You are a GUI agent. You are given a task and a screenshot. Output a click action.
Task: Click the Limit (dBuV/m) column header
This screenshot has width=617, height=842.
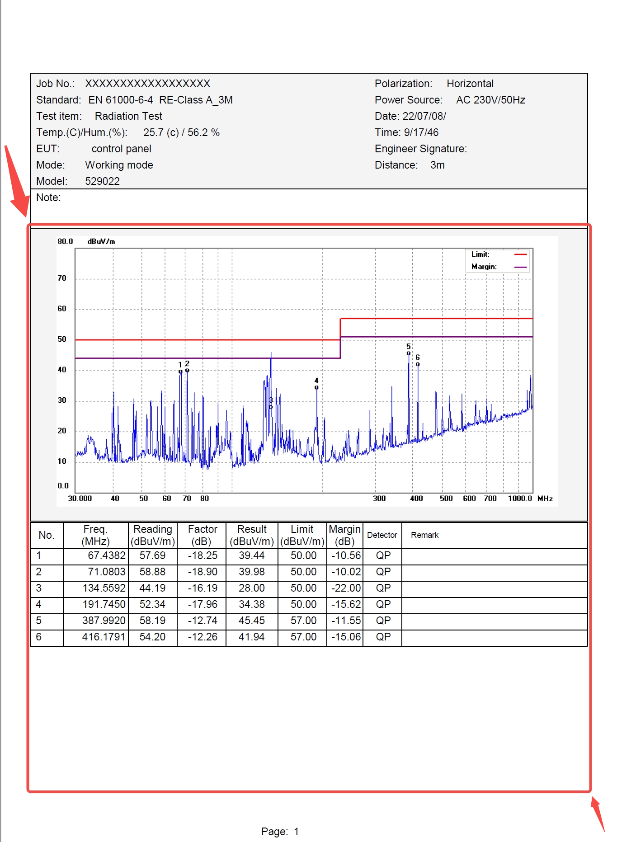pos(302,535)
